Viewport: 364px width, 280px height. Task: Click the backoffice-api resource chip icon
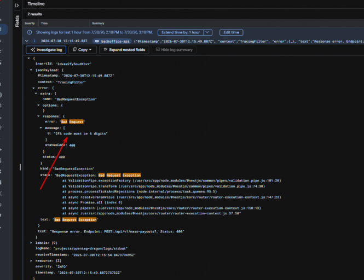click(97, 42)
